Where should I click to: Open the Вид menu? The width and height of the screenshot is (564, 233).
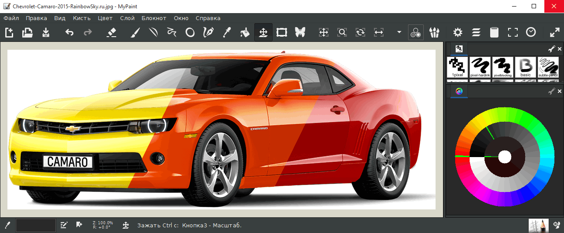tap(60, 18)
